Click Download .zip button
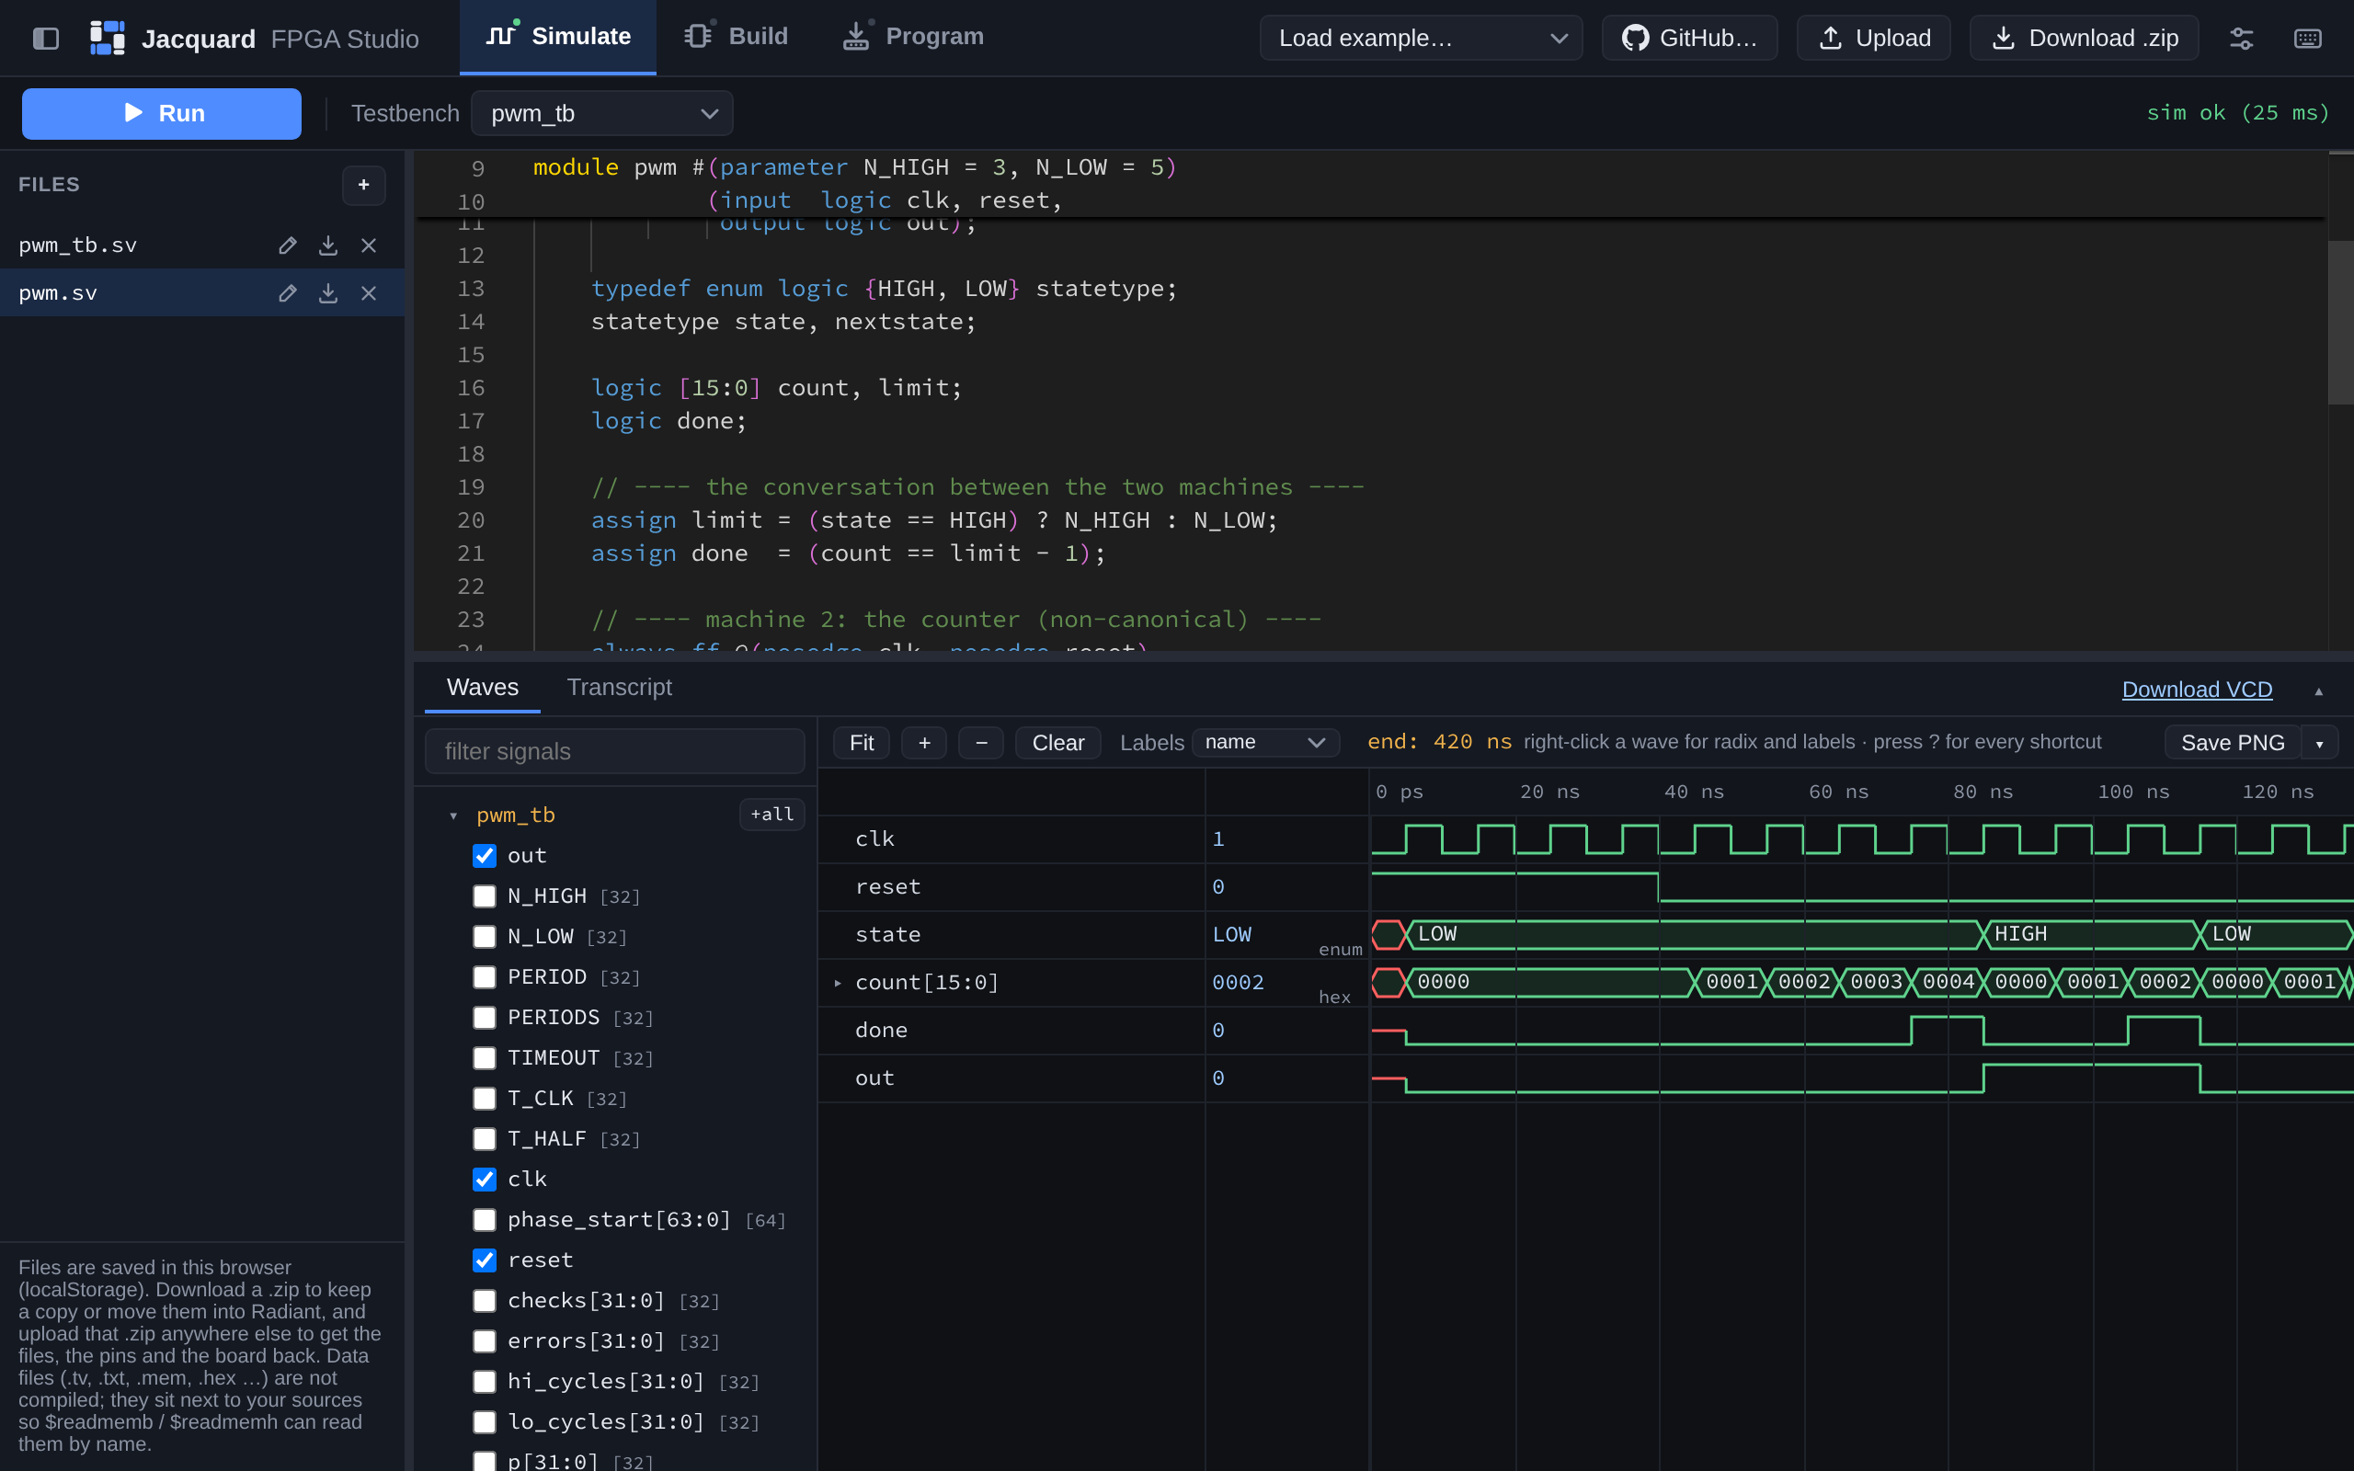This screenshot has width=2354, height=1471. pos(2084,38)
